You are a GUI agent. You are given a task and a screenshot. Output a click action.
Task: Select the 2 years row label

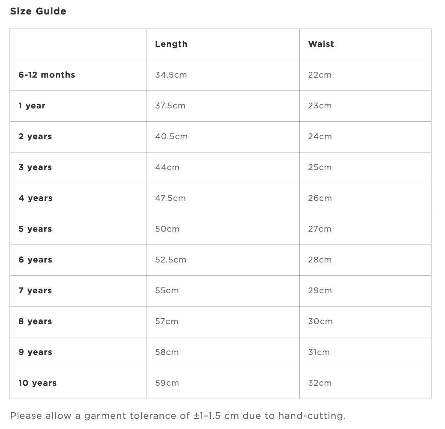[x=35, y=136]
